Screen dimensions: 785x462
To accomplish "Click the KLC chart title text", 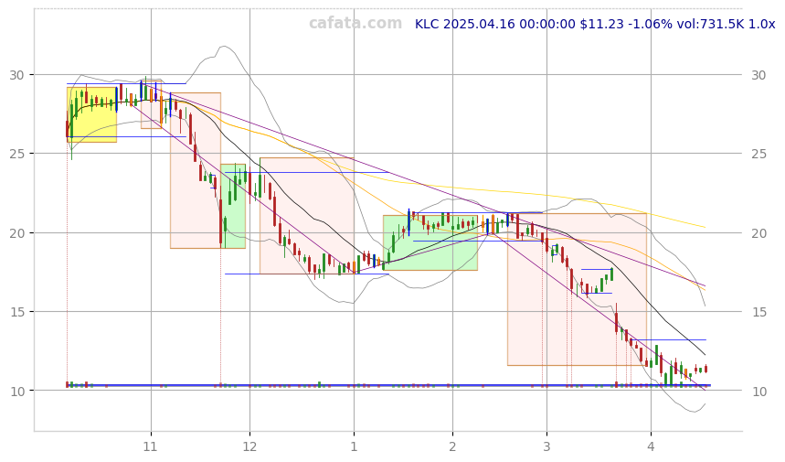I will click(x=595, y=24).
